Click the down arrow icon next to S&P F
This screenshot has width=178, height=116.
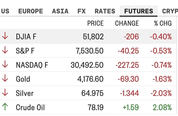click(5, 50)
